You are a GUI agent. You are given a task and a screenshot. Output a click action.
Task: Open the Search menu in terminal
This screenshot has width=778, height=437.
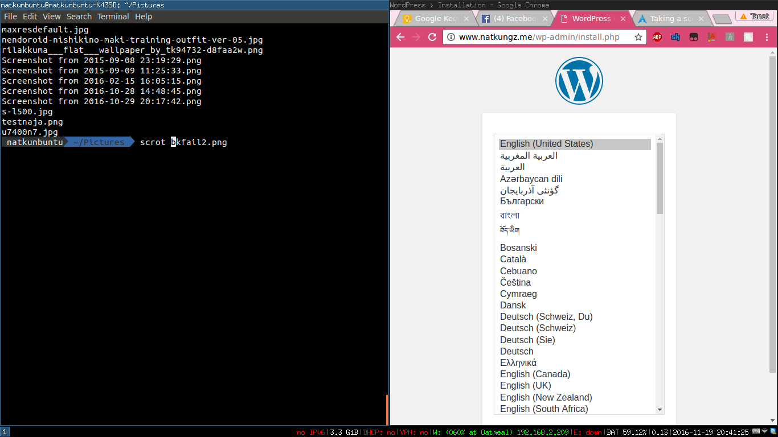tap(79, 17)
